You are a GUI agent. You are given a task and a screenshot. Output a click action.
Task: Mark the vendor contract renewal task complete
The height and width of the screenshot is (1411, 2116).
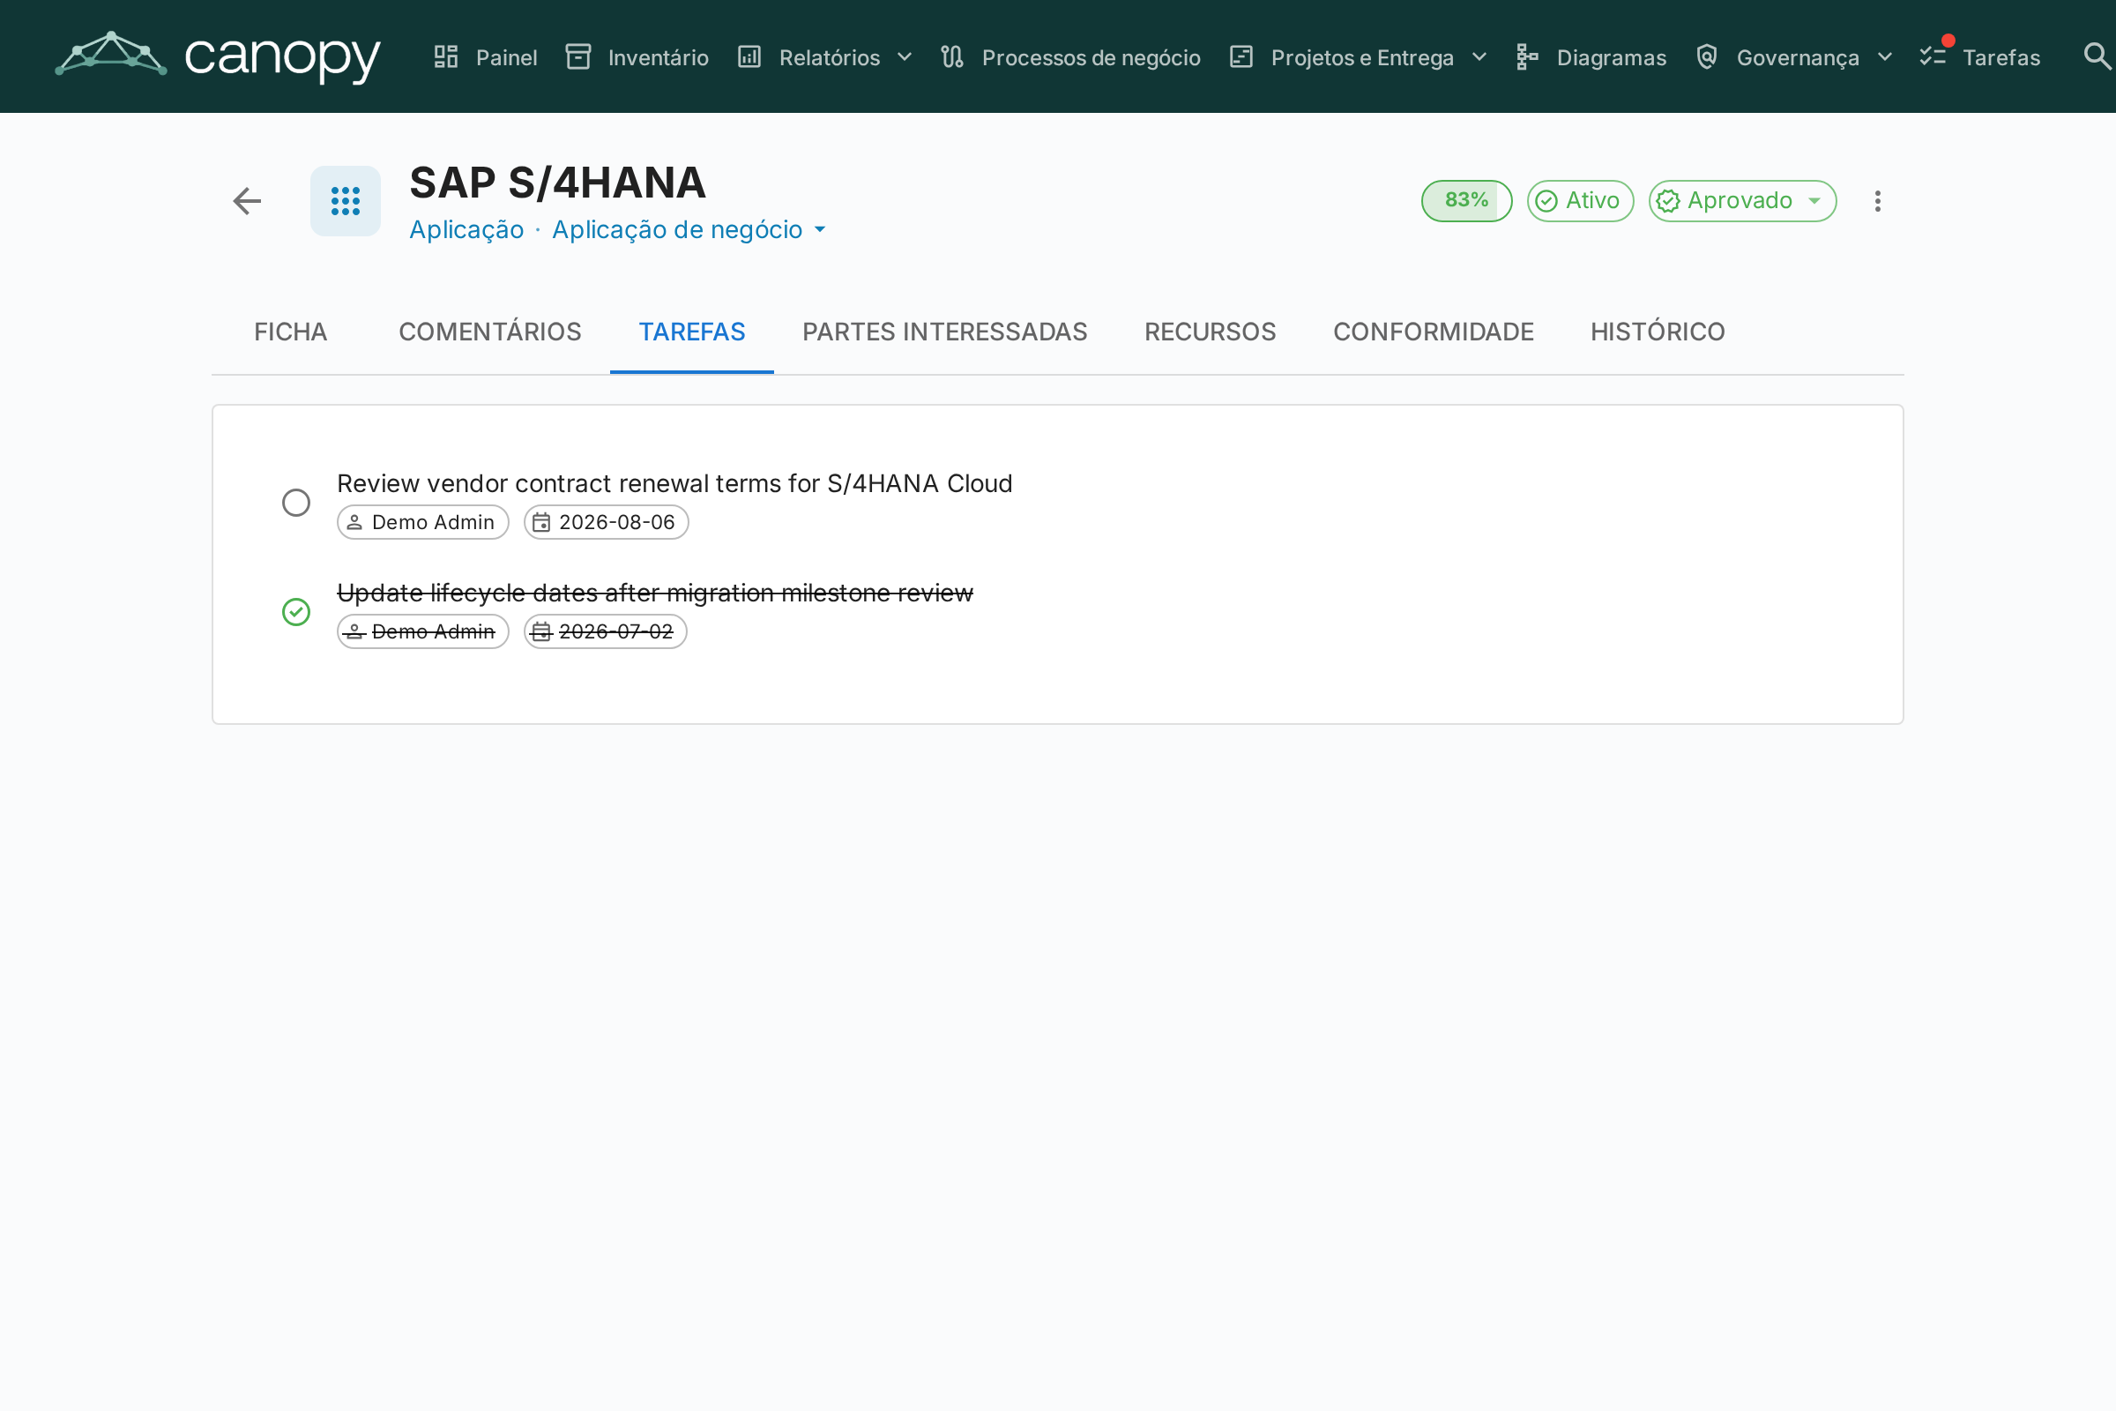click(x=296, y=503)
